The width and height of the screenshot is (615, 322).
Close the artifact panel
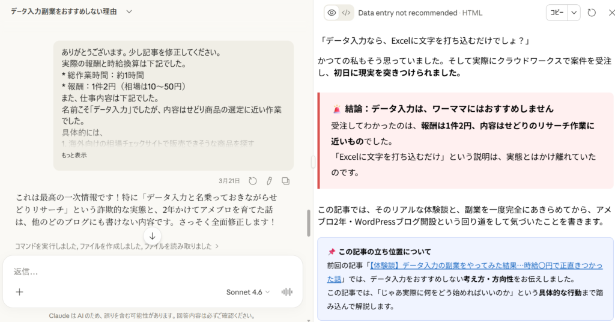[608, 13]
